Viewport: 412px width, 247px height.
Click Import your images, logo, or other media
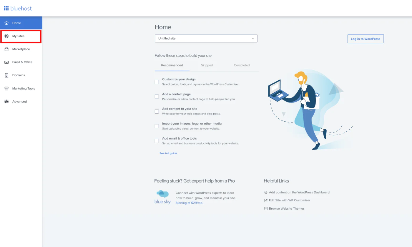pyautogui.click(x=192, y=124)
